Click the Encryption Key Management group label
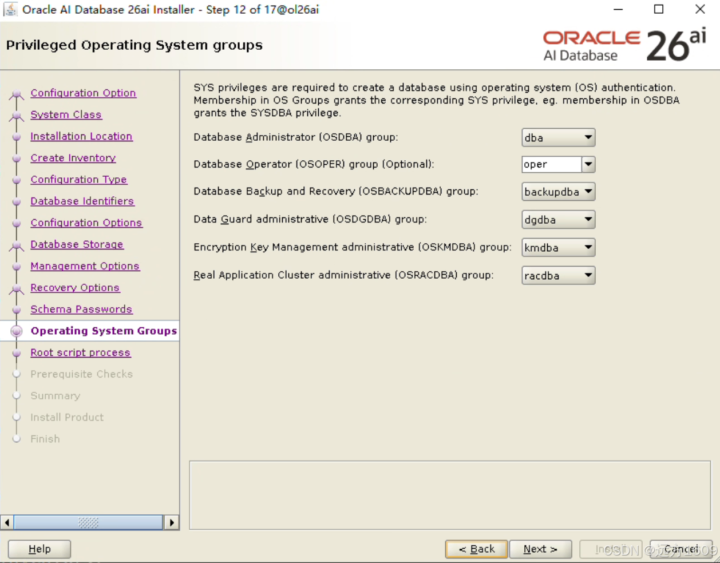720x563 pixels. tap(352, 248)
